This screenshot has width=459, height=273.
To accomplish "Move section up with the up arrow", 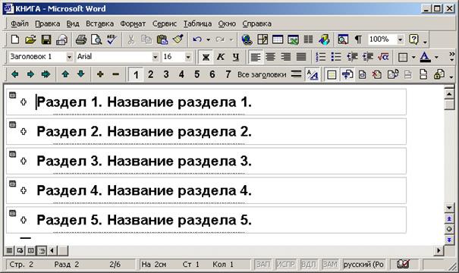I will (x=65, y=74).
